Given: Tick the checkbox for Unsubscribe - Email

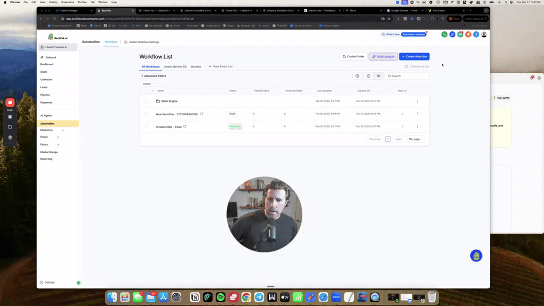Looking at the screenshot, I should tap(146, 126).
